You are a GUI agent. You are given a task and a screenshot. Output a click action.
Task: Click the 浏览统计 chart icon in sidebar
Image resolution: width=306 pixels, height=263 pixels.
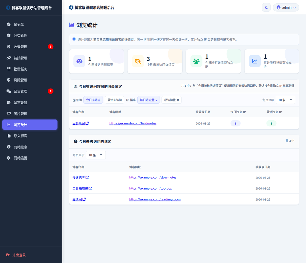[x=9, y=125]
